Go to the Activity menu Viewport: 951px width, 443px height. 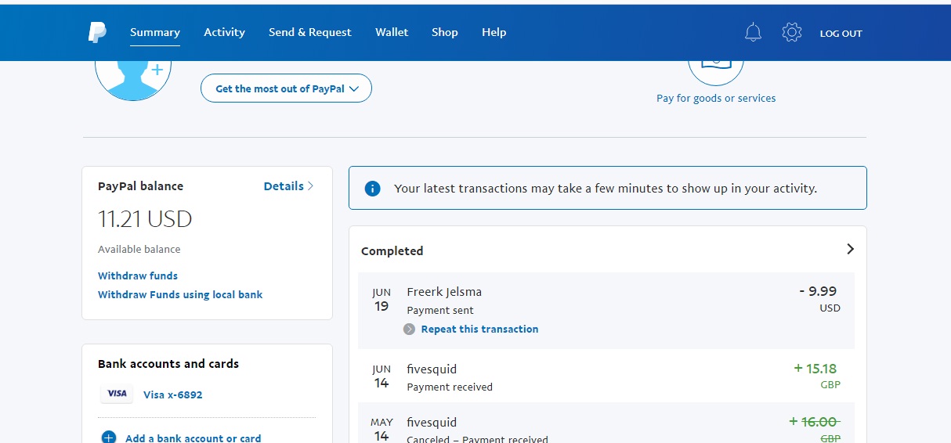point(224,32)
